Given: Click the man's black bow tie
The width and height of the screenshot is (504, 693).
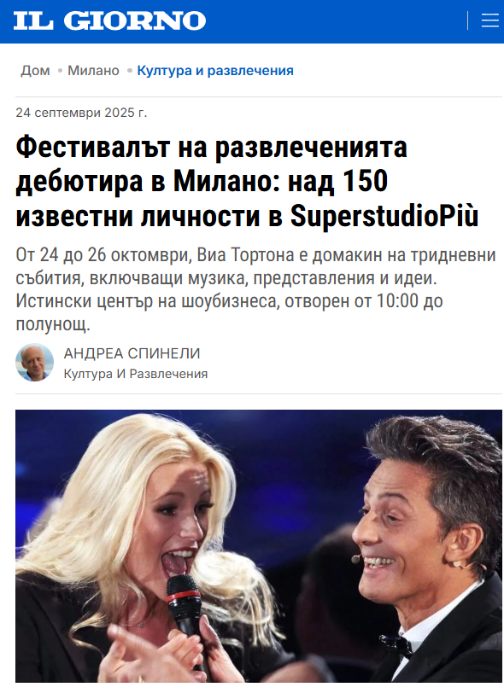Looking at the screenshot, I should click(x=396, y=645).
